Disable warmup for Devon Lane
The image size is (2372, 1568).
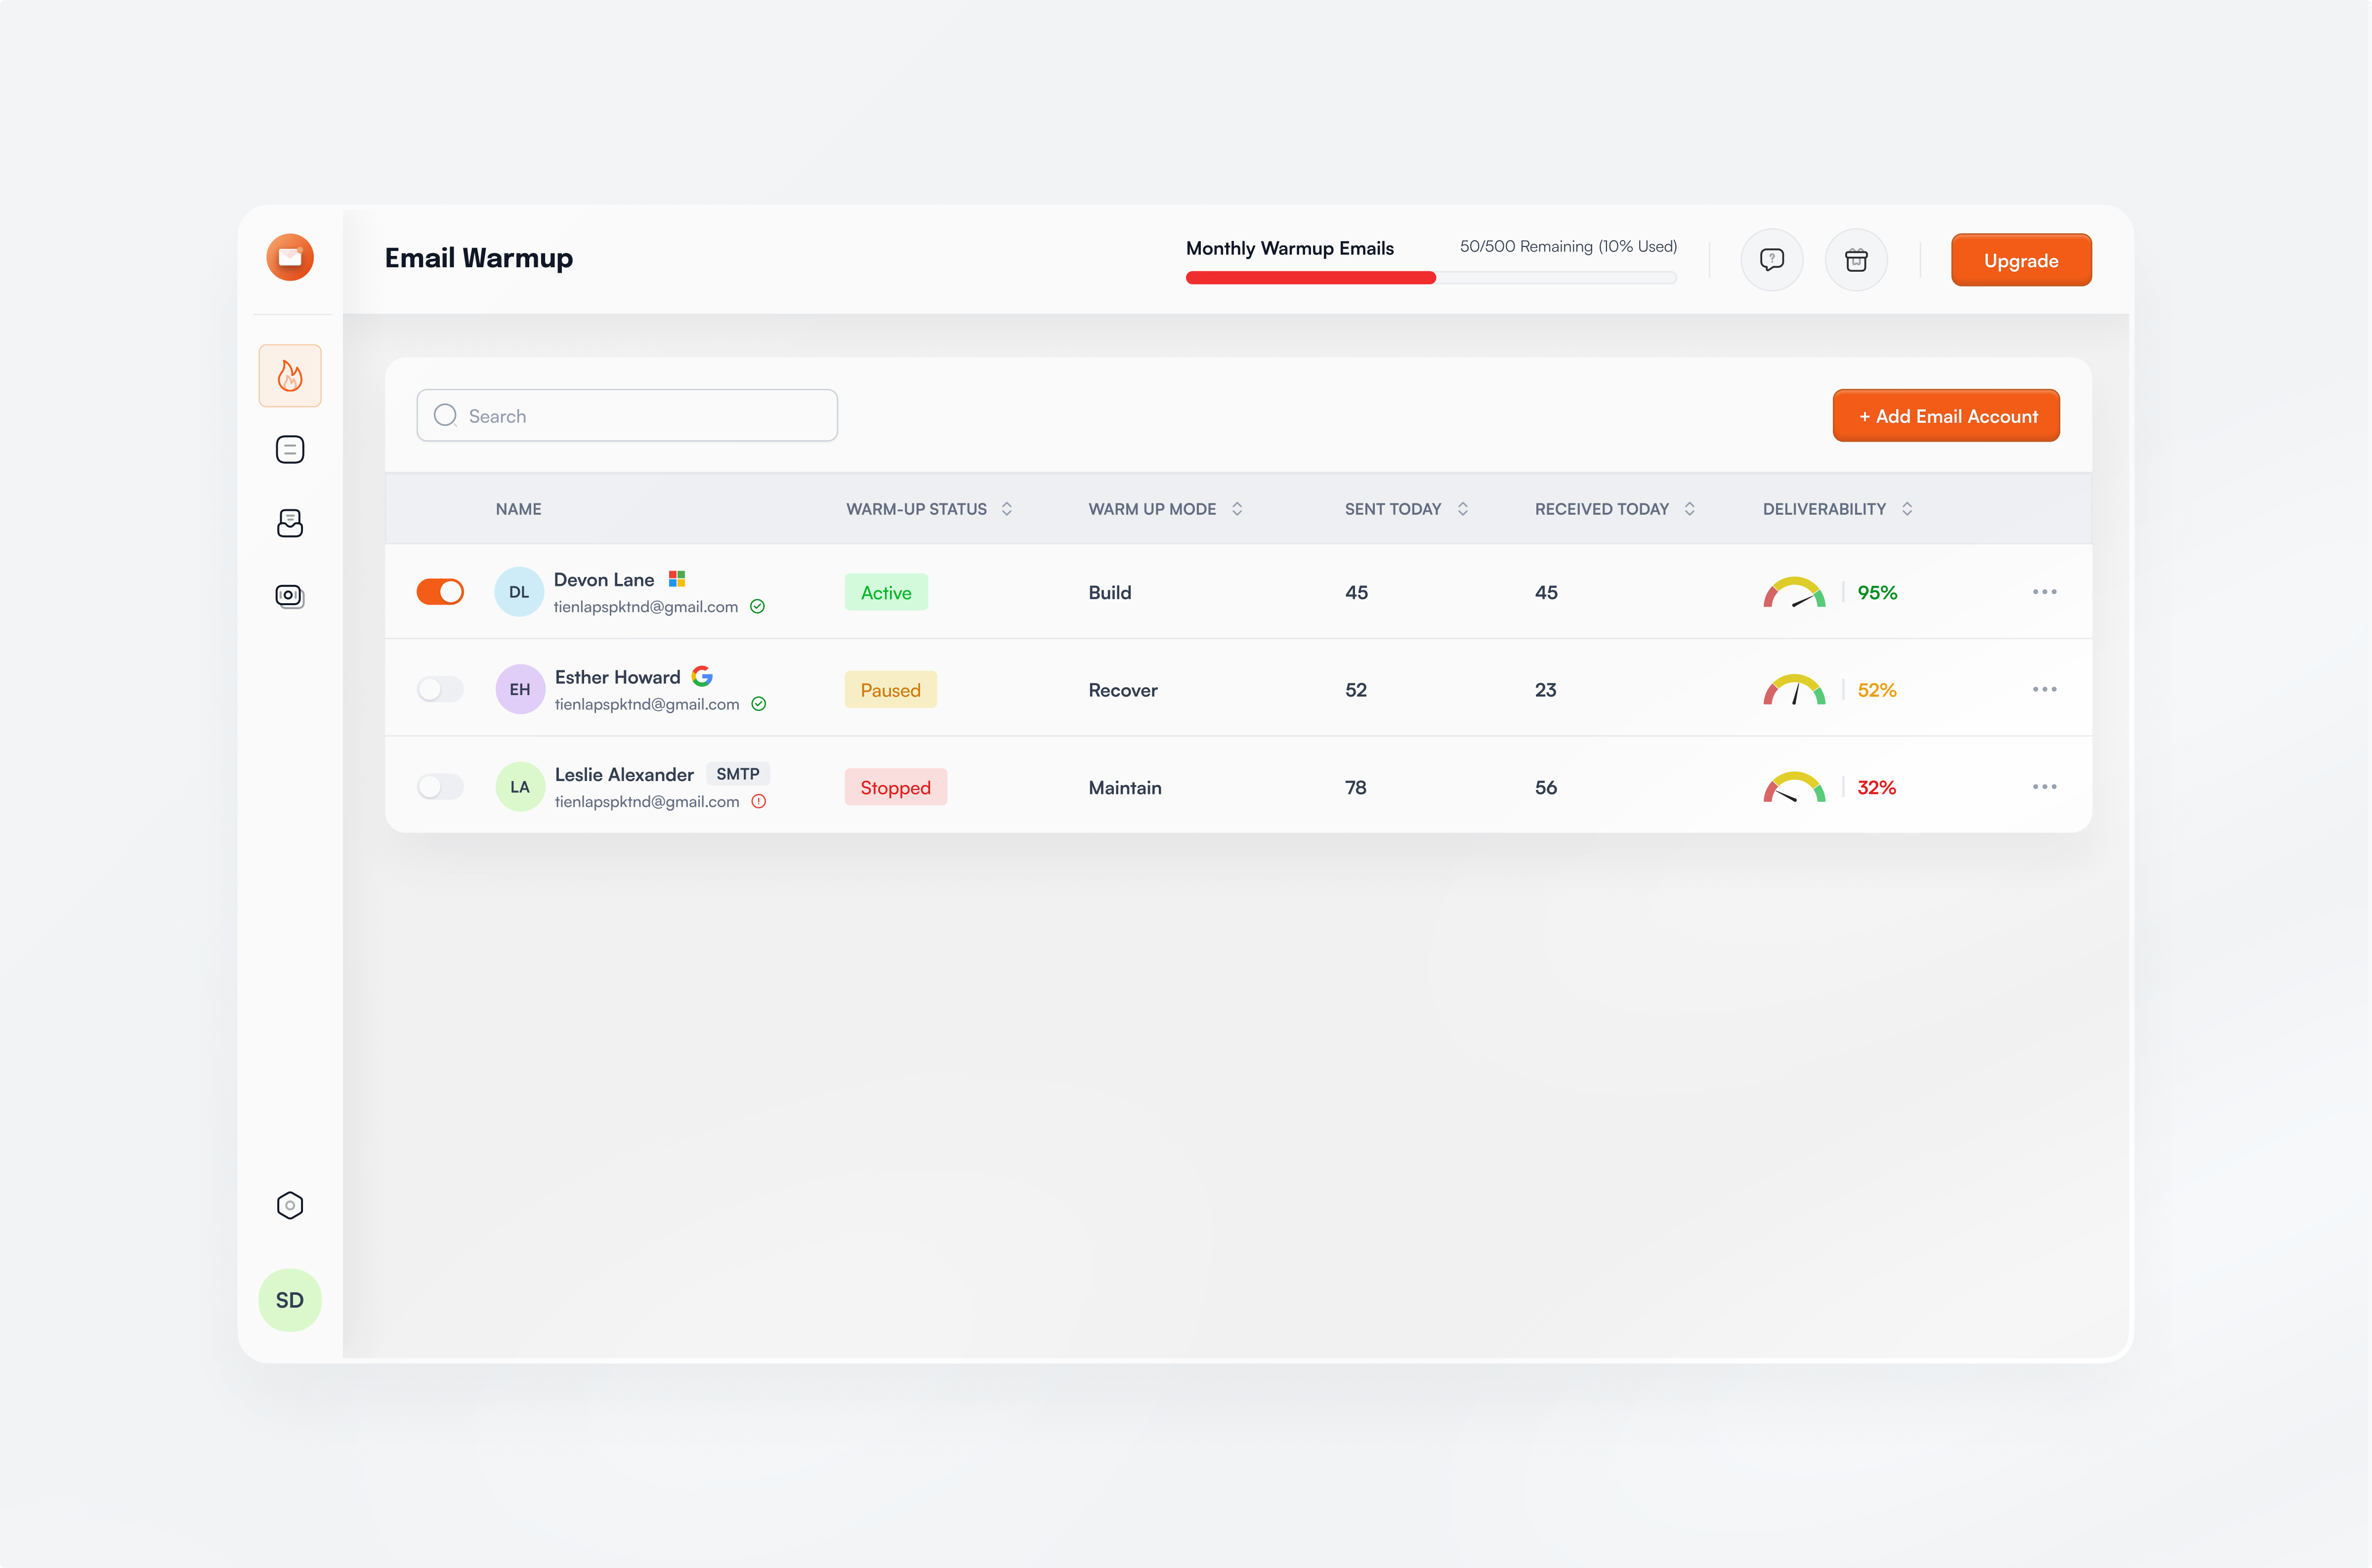click(x=440, y=592)
